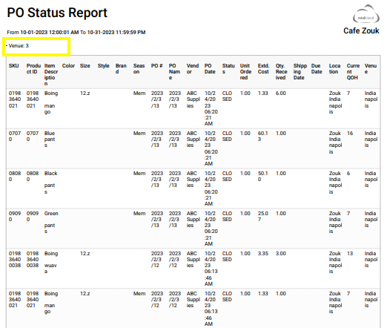The width and height of the screenshot is (387, 328).
Task: Click the Location column header
Action: click(x=334, y=69)
